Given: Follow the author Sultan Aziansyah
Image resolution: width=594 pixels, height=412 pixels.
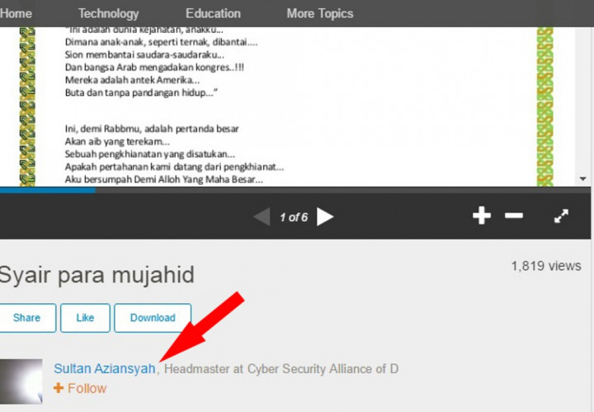Looking at the screenshot, I should 80,388.
